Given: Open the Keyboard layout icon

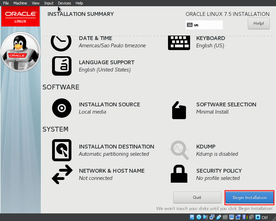Looking at the screenshot, I should 179,43.
